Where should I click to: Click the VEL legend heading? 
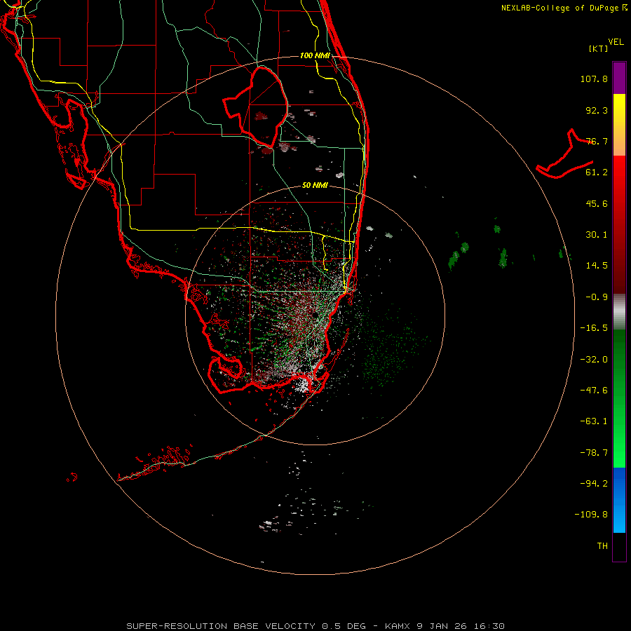[x=616, y=42]
